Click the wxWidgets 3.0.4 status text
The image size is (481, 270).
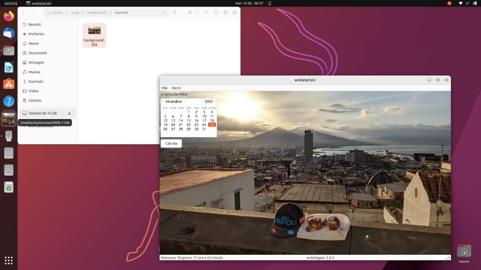click(320, 258)
